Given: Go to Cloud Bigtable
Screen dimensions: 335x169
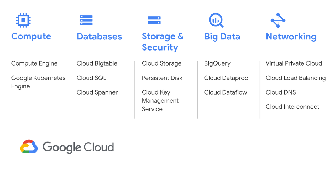Looking at the screenshot, I should 97,63.
